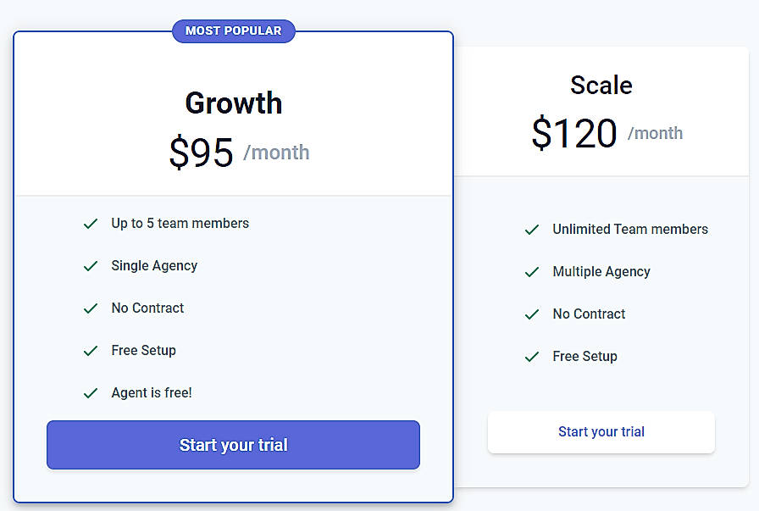Select the Growth plan heading
This screenshot has height=511, width=759.
coord(233,103)
